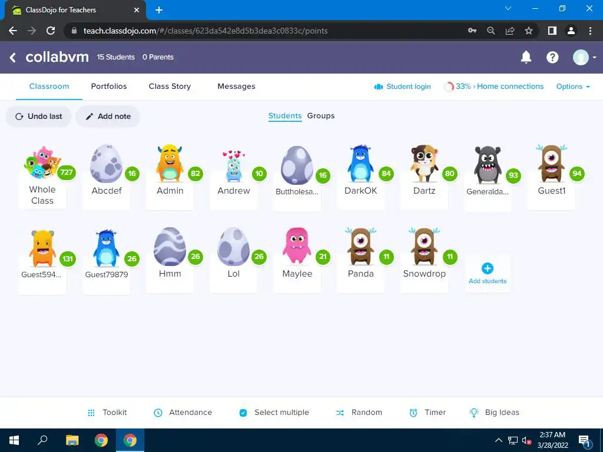
Task: Expand the tab search chevron in Chrome
Action: point(508,8)
